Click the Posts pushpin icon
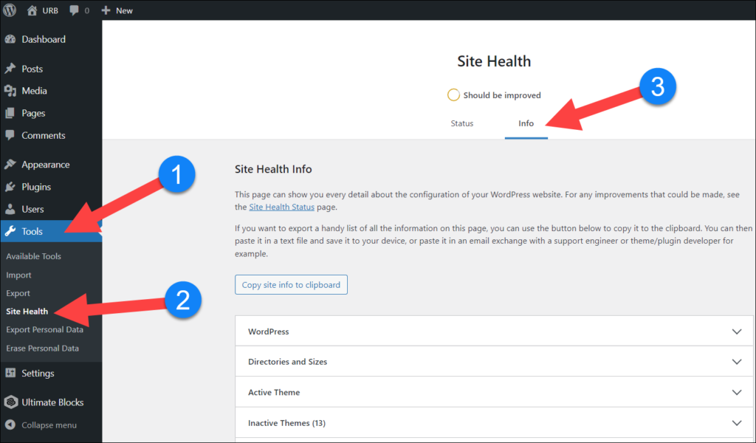This screenshot has height=443, width=756. (10, 69)
